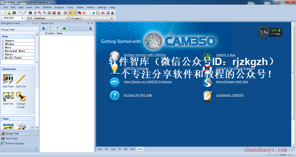Image resolution: width=296 pixels, height=157 pixels.
Task: Switch to the NC tab
Action: pos(107,149)
